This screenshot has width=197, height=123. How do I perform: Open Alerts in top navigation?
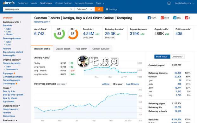[x=34, y=3]
